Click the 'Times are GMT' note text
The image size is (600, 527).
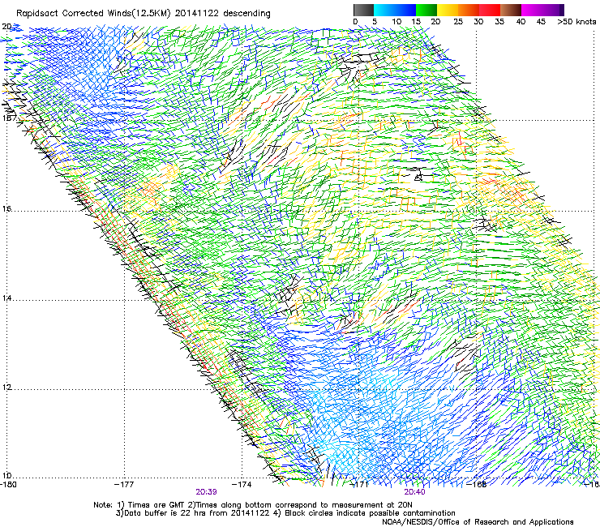point(156,505)
